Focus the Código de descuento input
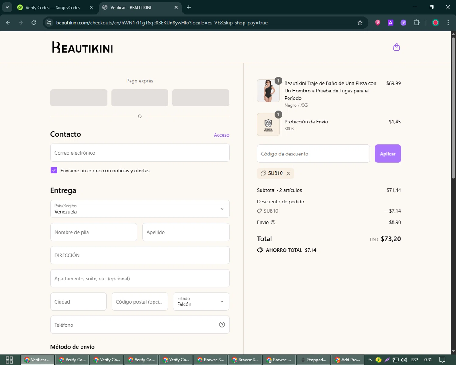The height and width of the screenshot is (365, 456). click(313, 154)
